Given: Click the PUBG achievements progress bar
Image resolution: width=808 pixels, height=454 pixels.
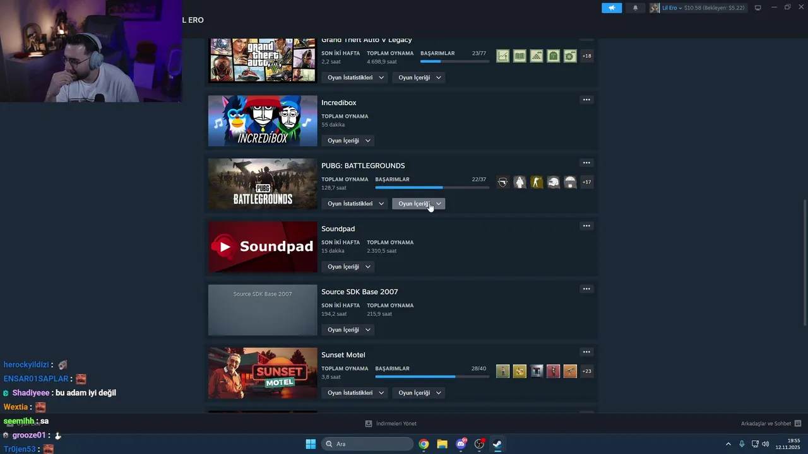Looking at the screenshot, I should point(432,187).
